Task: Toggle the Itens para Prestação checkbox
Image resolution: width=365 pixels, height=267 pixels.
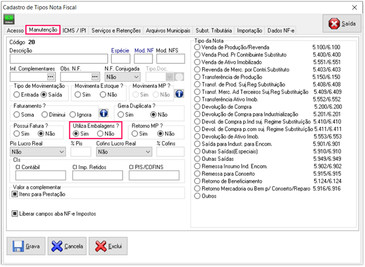Action: point(15,194)
